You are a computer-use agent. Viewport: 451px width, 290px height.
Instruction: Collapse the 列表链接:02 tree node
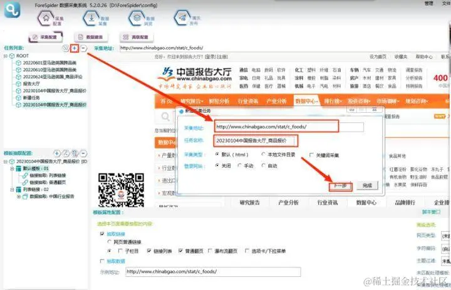click(x=12, y=190)
